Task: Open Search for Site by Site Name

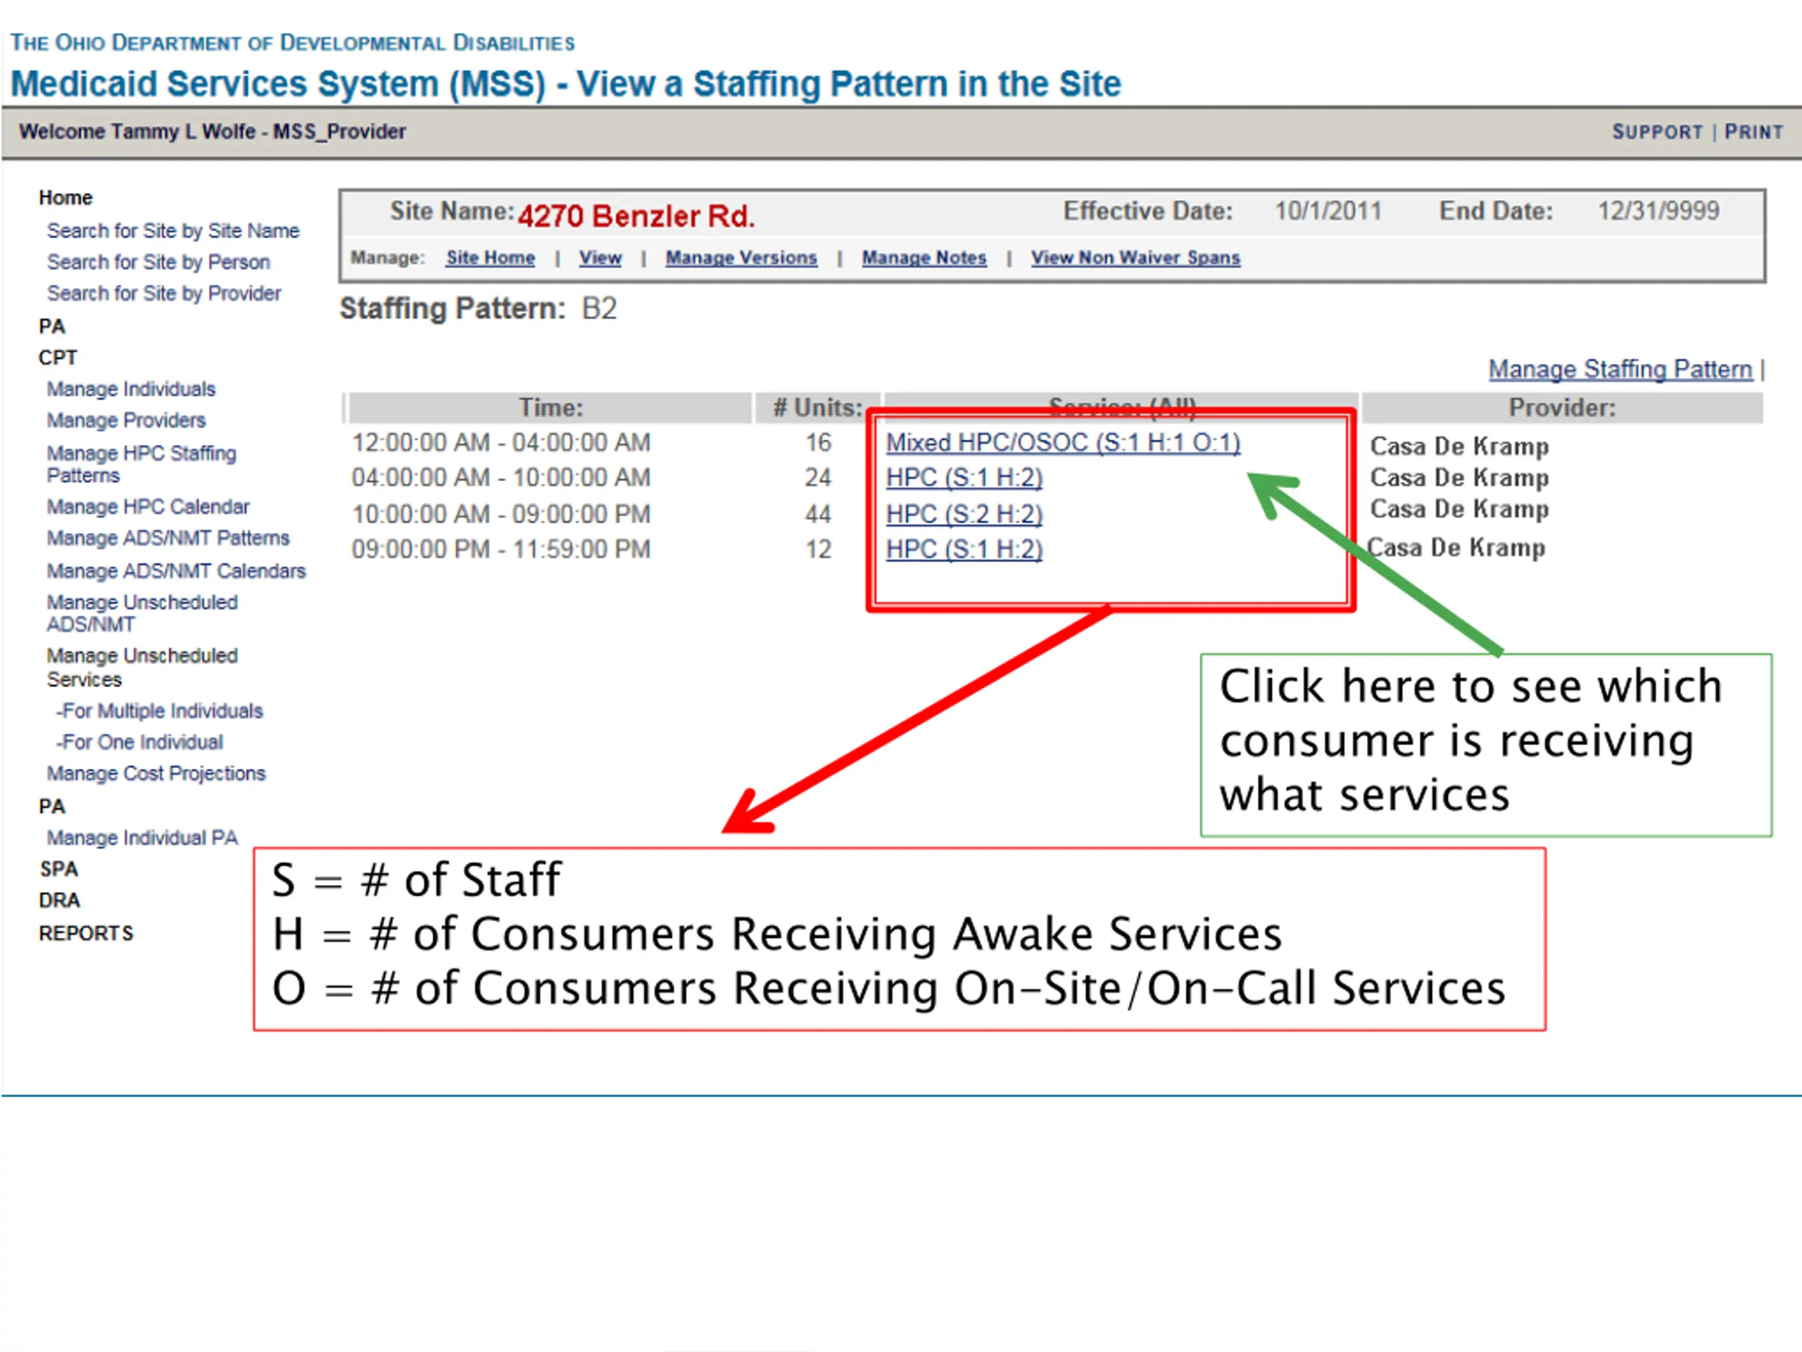Action: (x=172, y=231)
